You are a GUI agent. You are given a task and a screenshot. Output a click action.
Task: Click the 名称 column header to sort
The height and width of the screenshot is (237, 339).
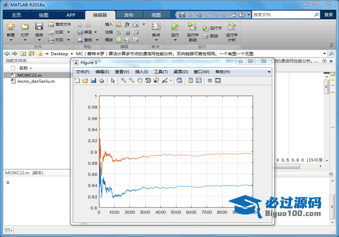pos(23,68)
